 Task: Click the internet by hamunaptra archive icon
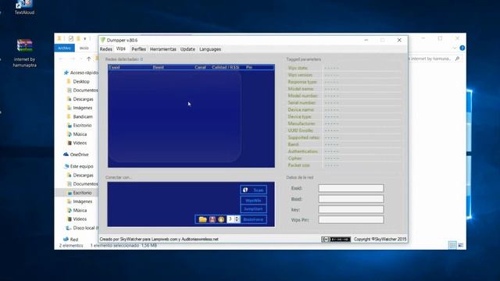click(24, 53)
